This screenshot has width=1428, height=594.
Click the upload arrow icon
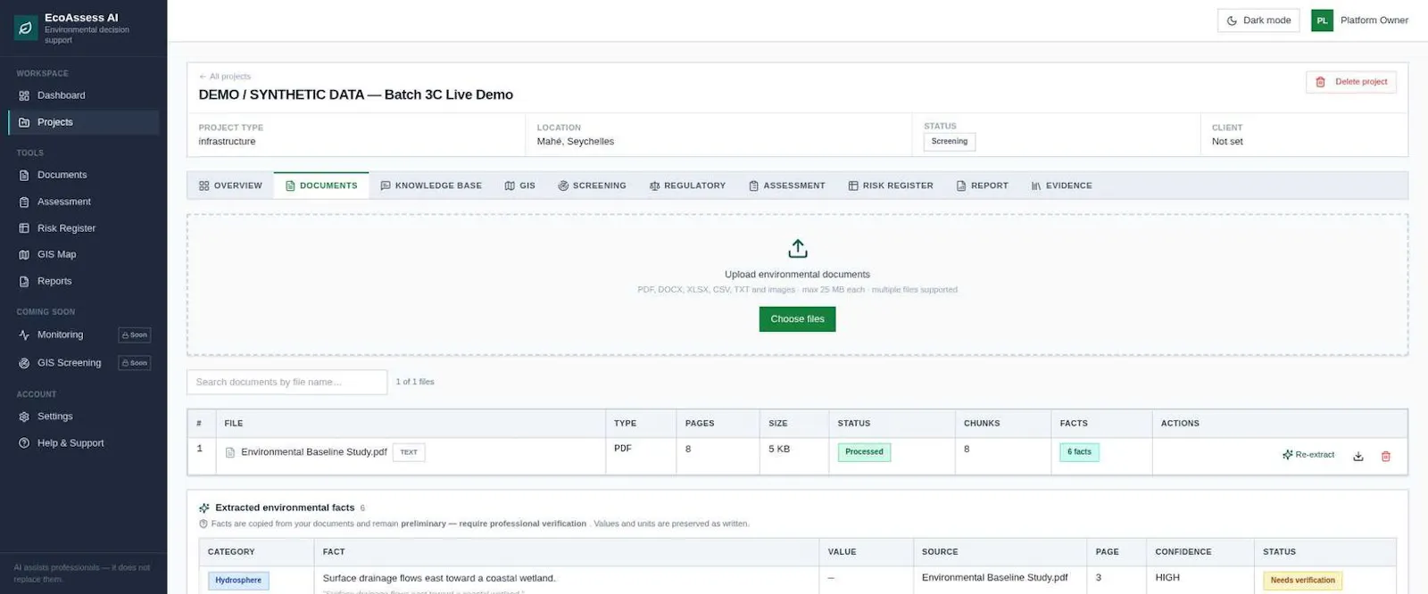pyautogui.click(x=798, y=248)
